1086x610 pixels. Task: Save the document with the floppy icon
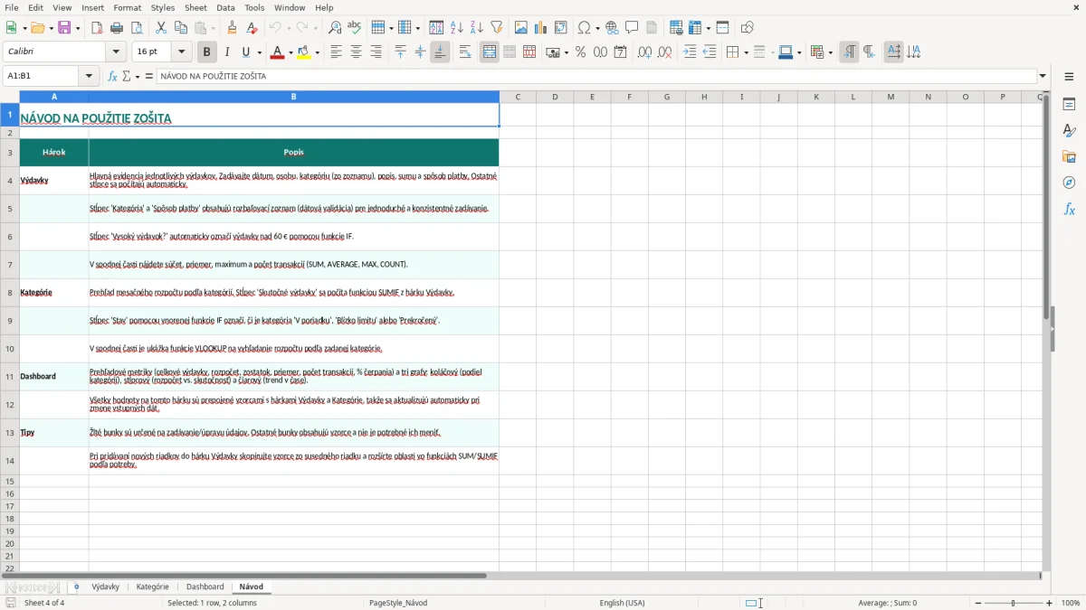click(64, 28)
